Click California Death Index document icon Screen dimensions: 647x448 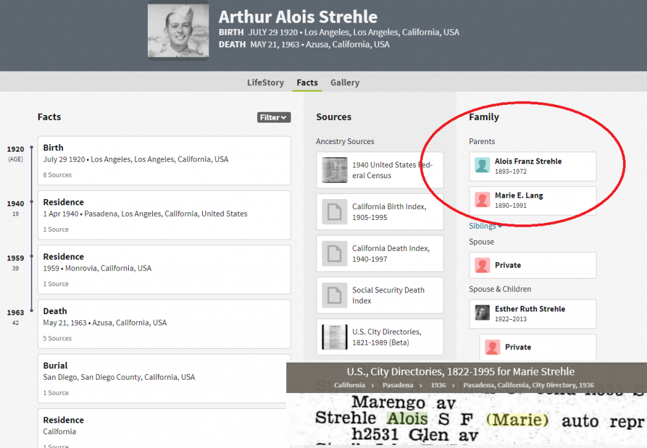tap(335, 253)
